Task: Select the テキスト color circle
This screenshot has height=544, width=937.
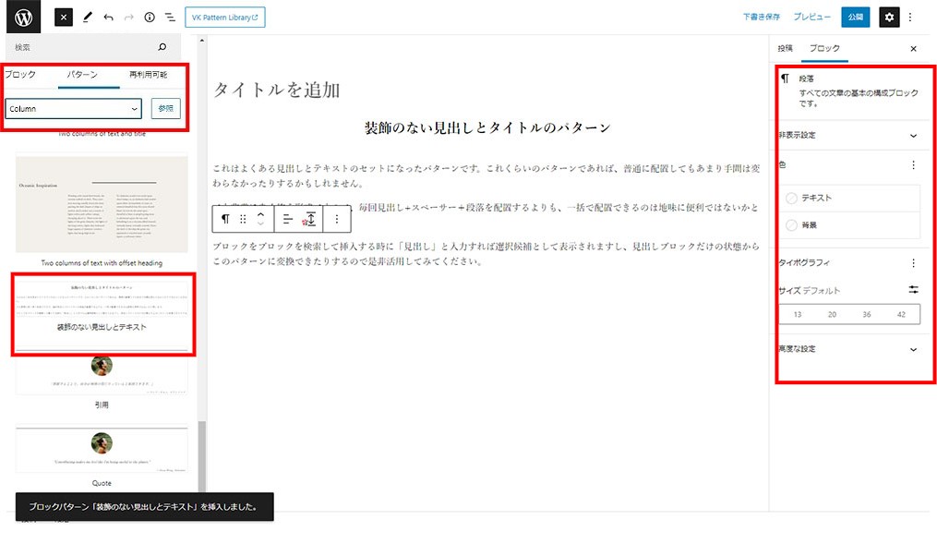Action: [x=791, y=199]
